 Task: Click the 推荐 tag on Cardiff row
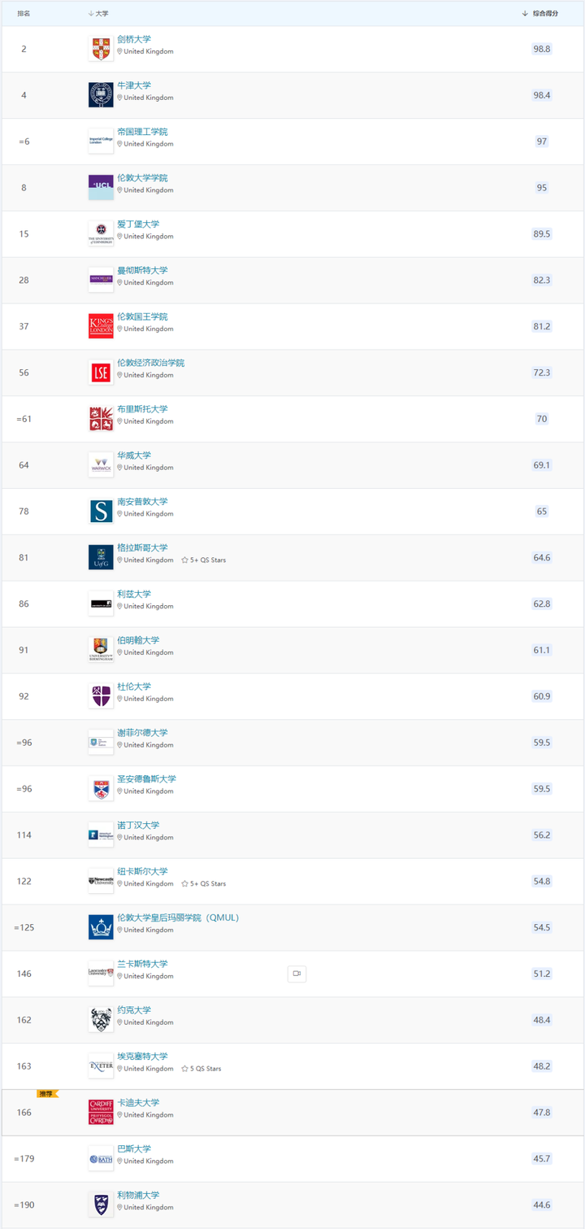(47, 1094)
